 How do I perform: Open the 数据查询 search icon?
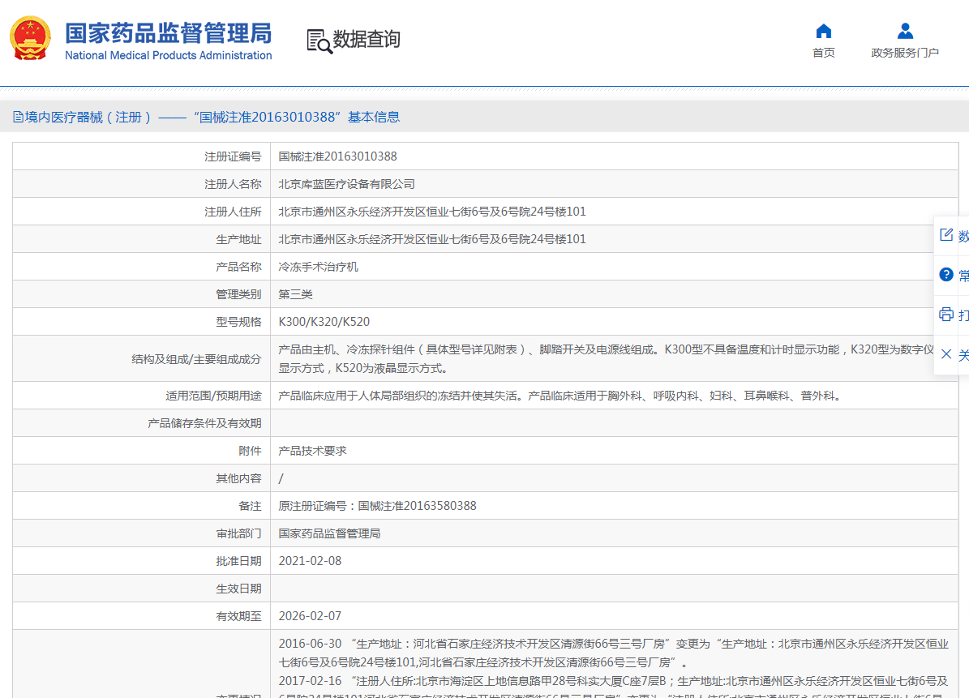(319, 41)
